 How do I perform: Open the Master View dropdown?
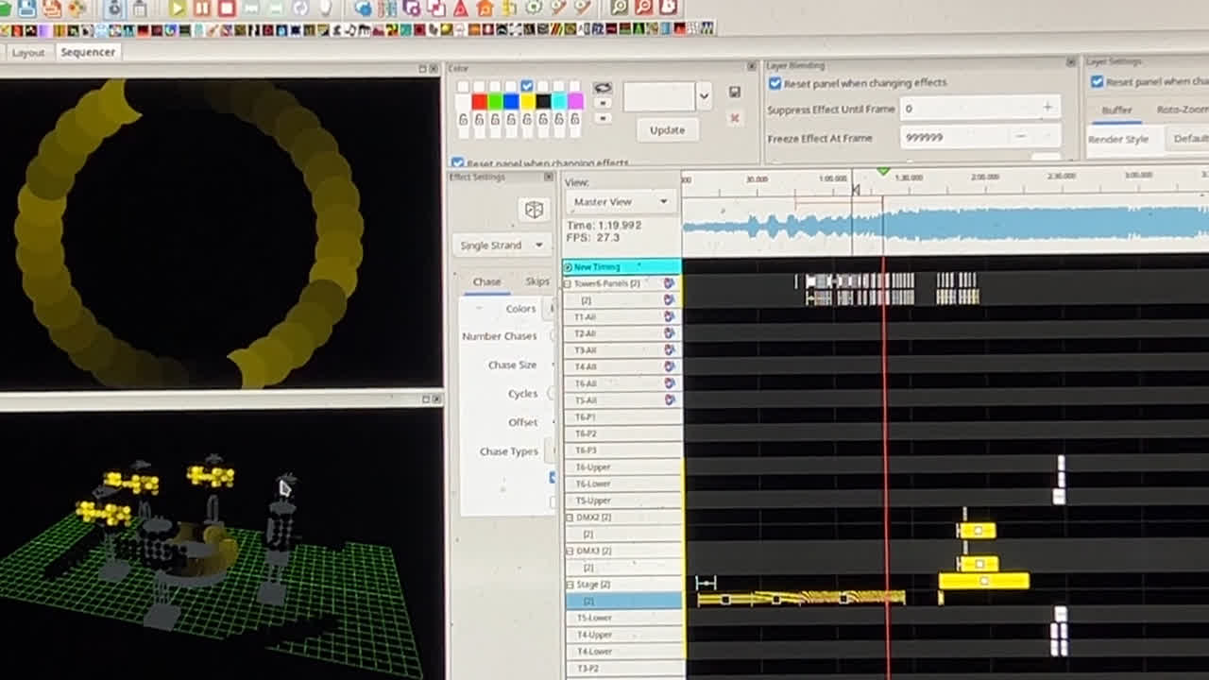click(x=620, y=201)
